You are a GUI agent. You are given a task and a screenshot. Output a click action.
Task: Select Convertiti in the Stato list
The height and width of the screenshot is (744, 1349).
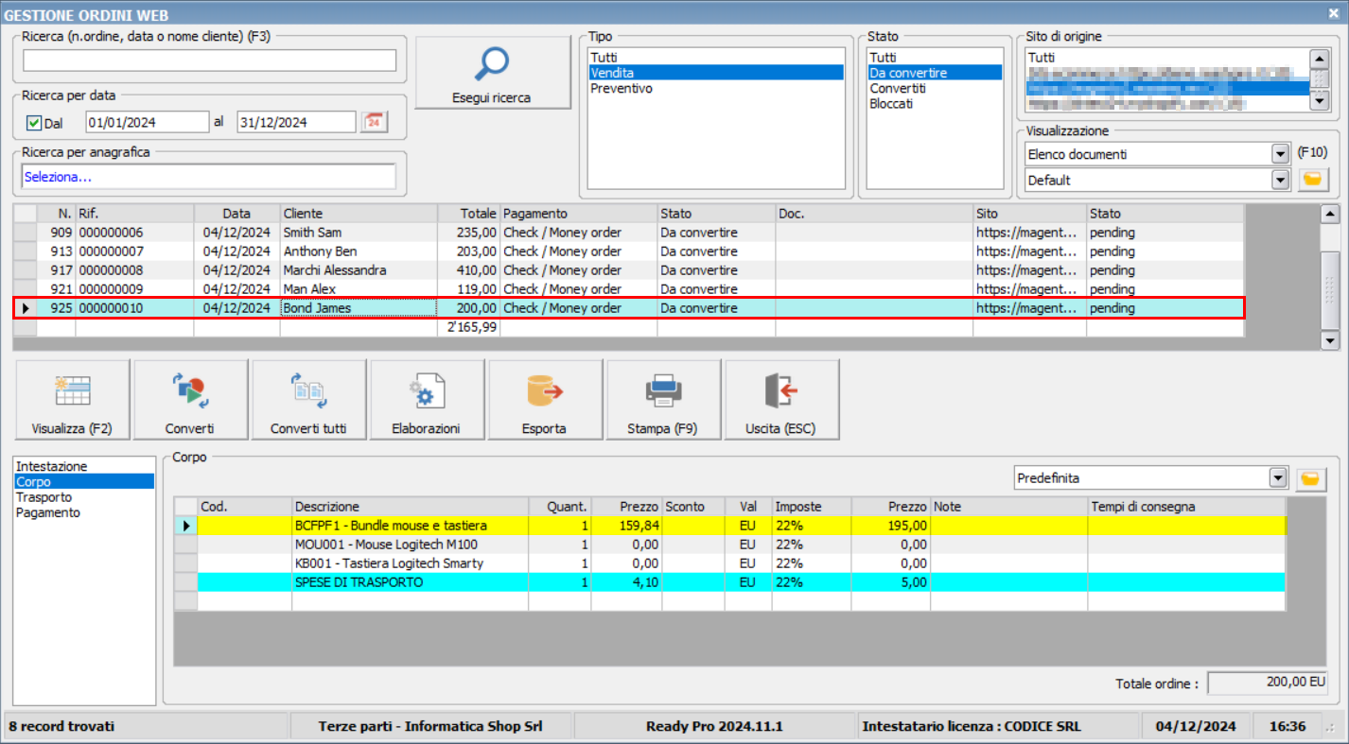pos(934,88)
